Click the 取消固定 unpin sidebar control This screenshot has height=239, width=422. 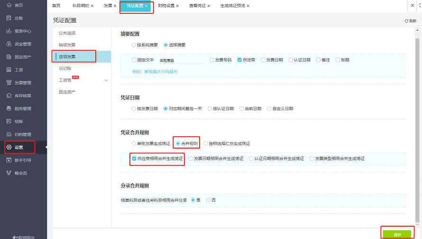click(24, 237)
